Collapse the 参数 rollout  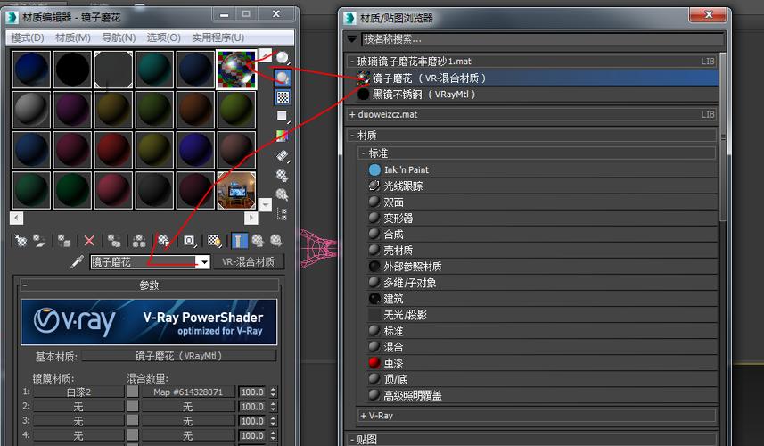tap(149, 285)
